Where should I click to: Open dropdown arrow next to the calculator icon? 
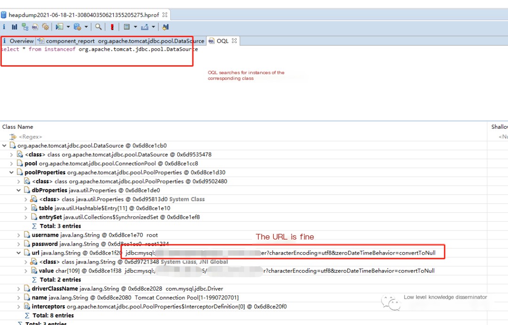pyautogui.click(x=135, y=27)
